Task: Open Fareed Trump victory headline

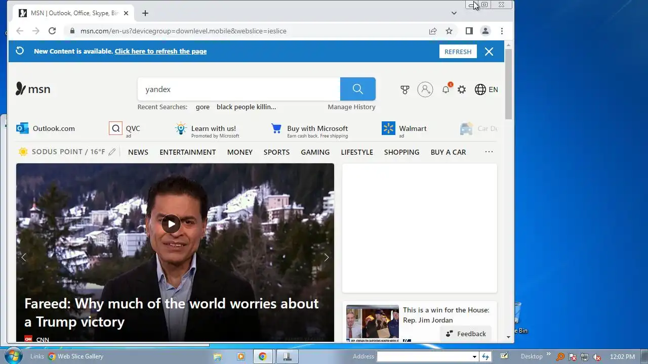Action: (x=172, y=312)
